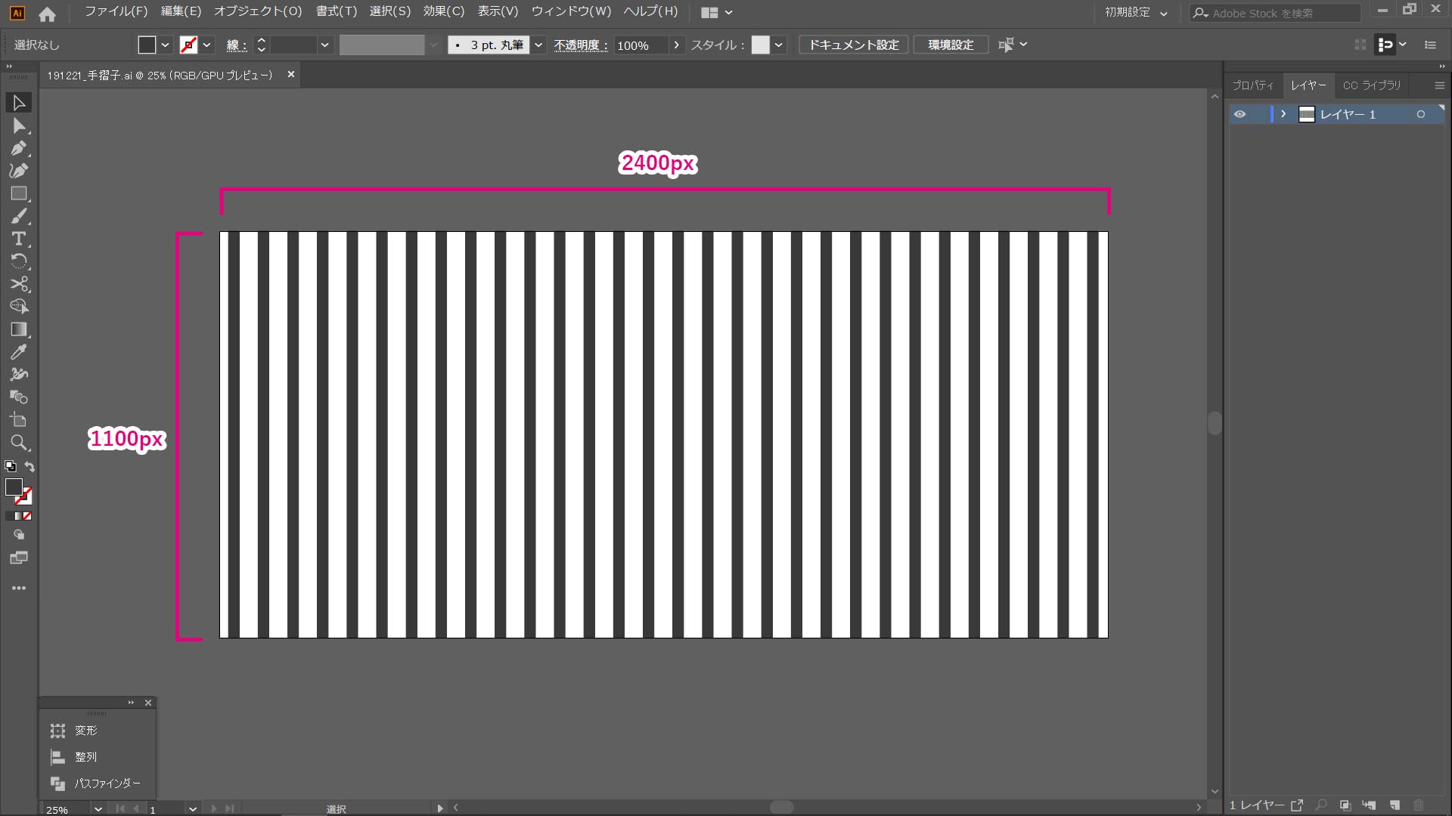
Task: Click the control bar fill swatch
Action: click(147, 45)
